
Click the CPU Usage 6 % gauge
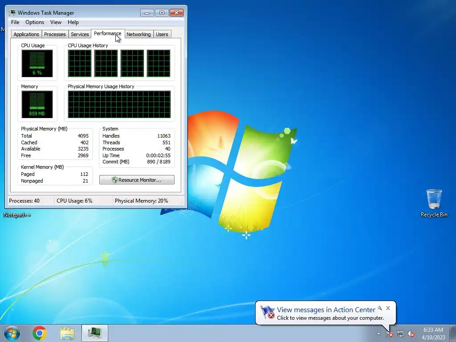click(x=37, y=63)
